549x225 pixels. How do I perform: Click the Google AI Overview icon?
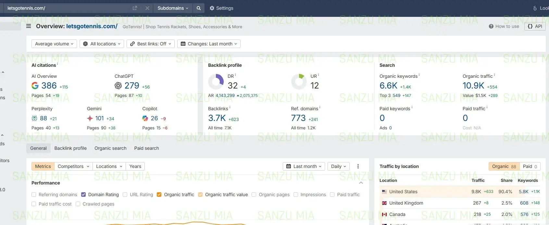[x=35, y=86]
